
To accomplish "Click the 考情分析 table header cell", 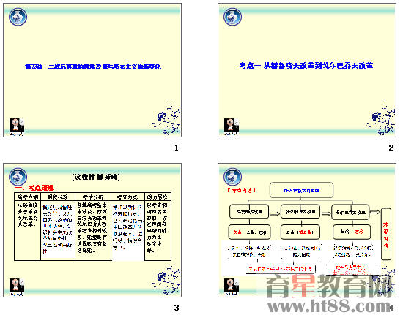I will [93, 197].
